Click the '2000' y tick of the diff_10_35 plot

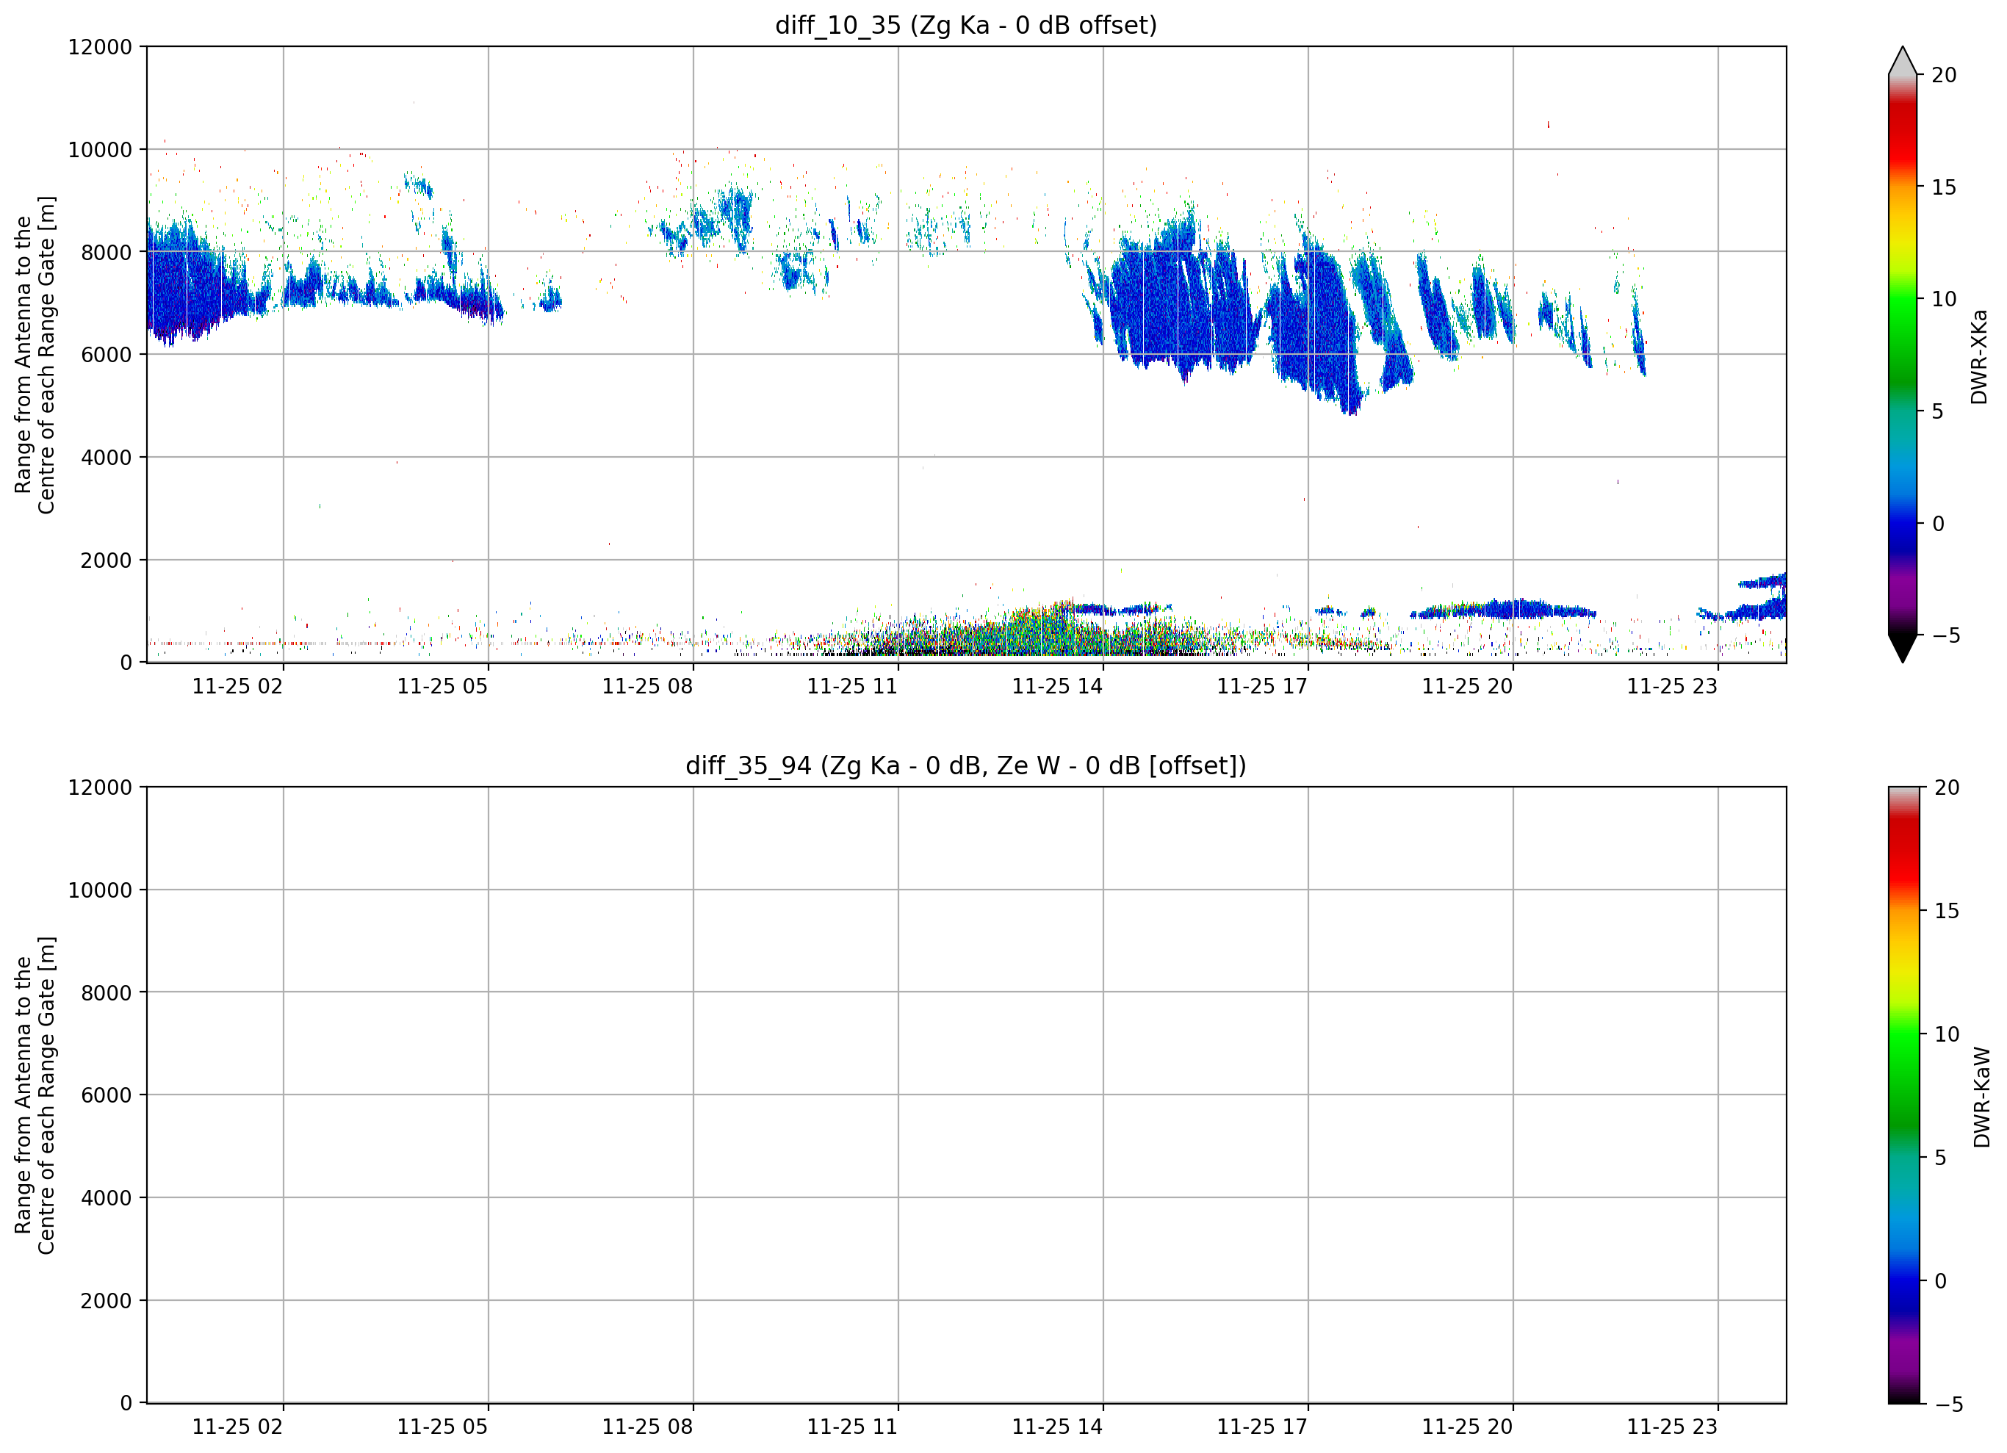click(107, 560)
